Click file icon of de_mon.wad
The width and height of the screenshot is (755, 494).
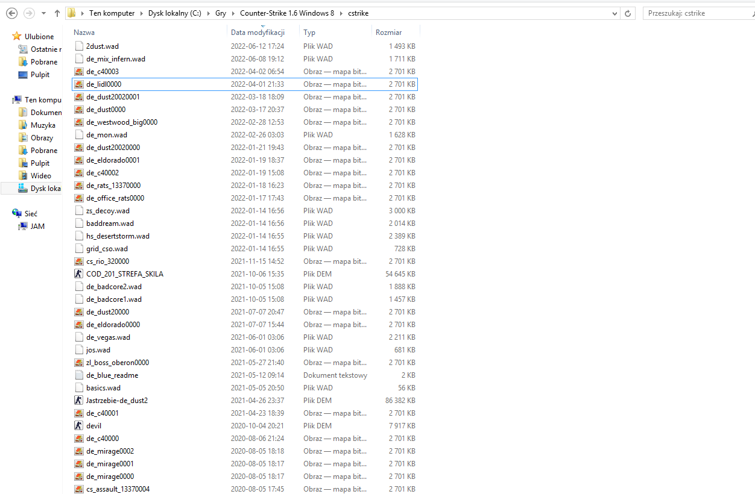[x=78, y=135]
